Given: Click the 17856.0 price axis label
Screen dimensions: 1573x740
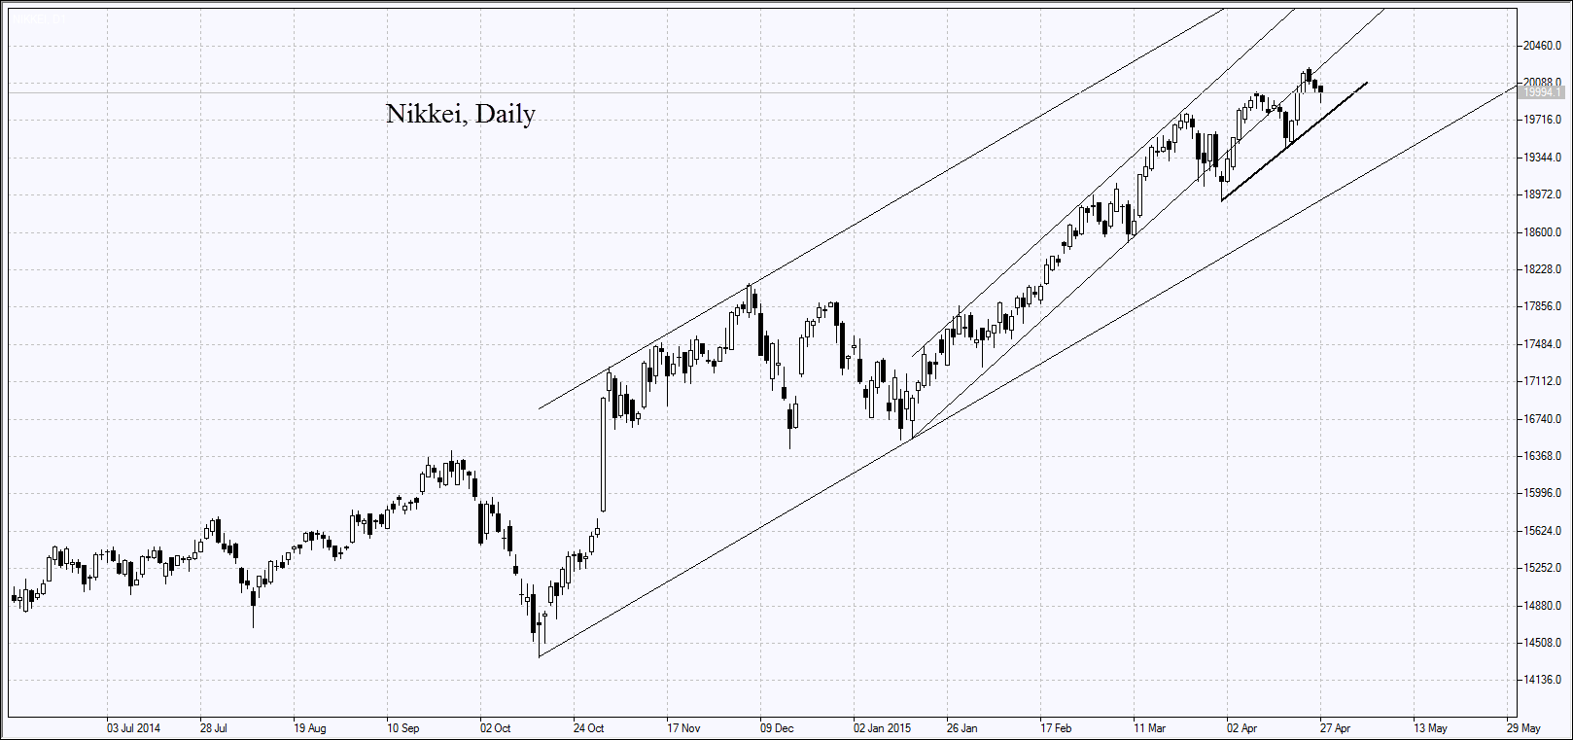Looking at the screenshot, I should (x=1543, y=306).
